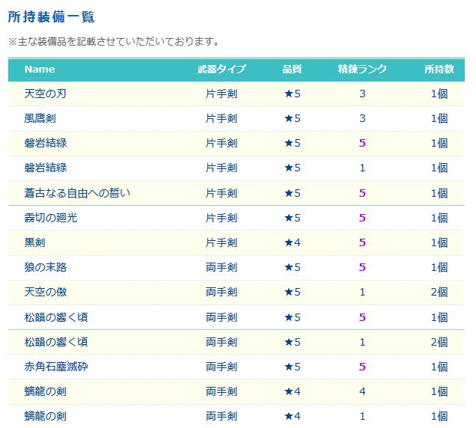Click 1個 in the 風鷹剣 row

[439, 118]
